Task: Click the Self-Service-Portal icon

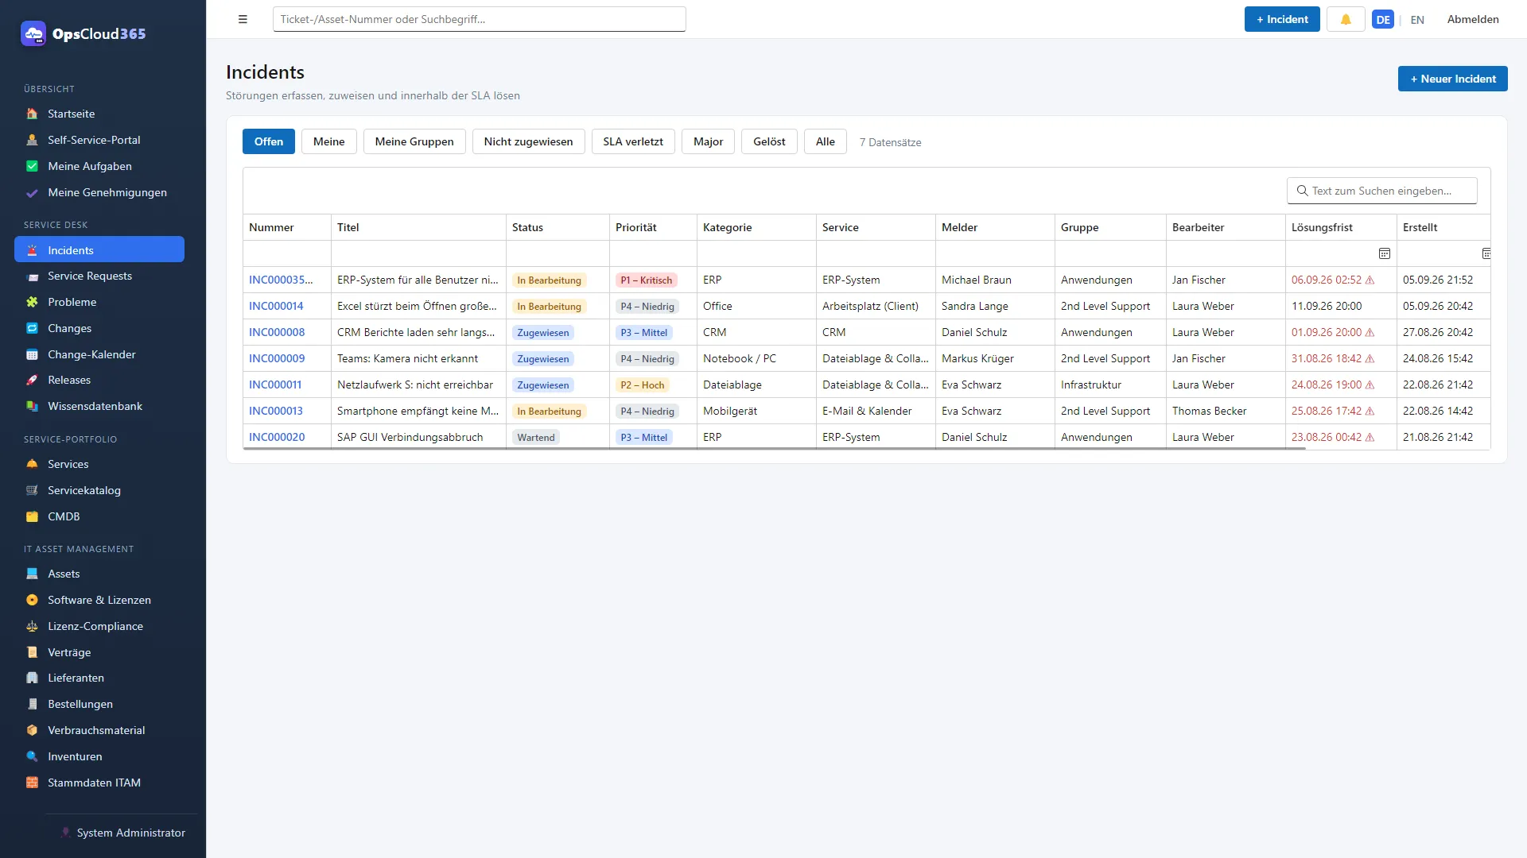Action: (32, 140)
